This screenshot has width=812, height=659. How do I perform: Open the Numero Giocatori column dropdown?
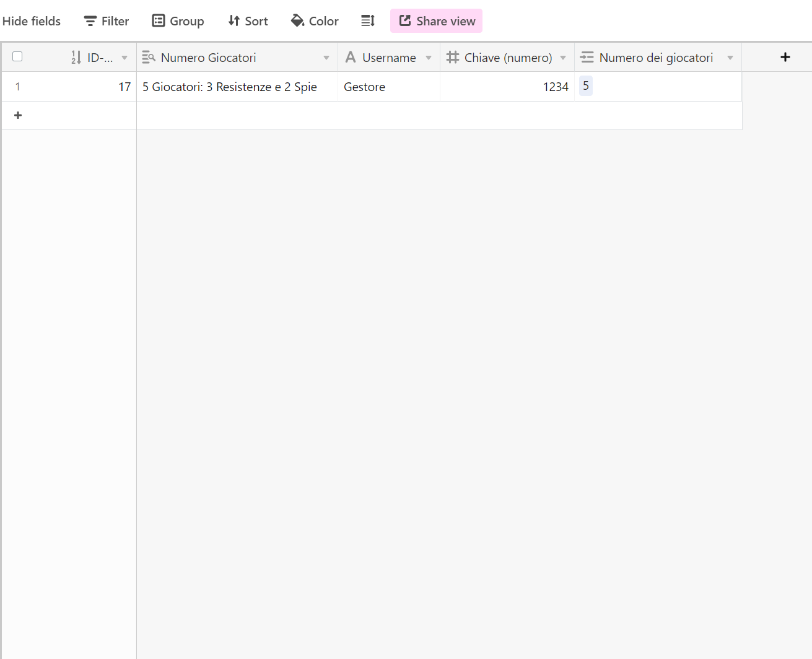click(326, 58)
